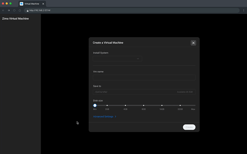Select the disk size slider handle

(x=95, y=105)
